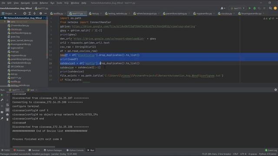Open the Code With Me user icon
Image resolution: width=278 pixels, height=156 pixels.
click(x=223, y=8)
